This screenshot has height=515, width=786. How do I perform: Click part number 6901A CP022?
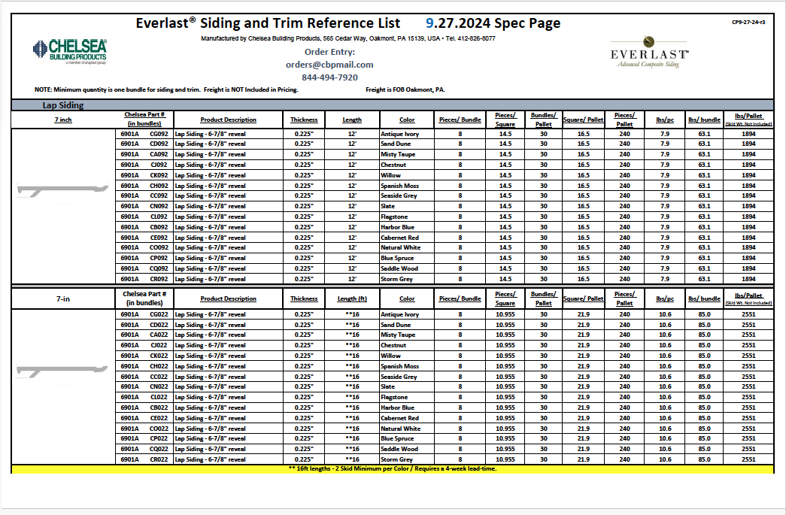[144, 439]
